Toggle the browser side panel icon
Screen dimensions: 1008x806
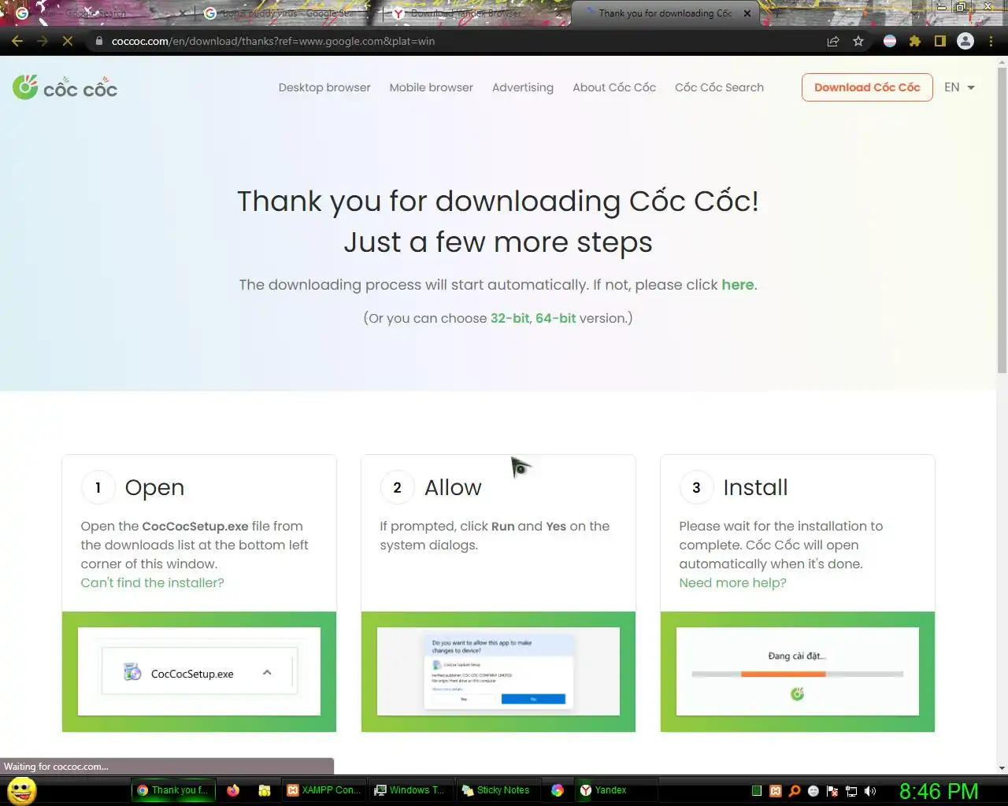[940, 41]
